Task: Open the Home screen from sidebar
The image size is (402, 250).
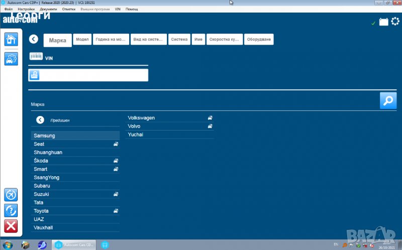Action: pos(11,40)
